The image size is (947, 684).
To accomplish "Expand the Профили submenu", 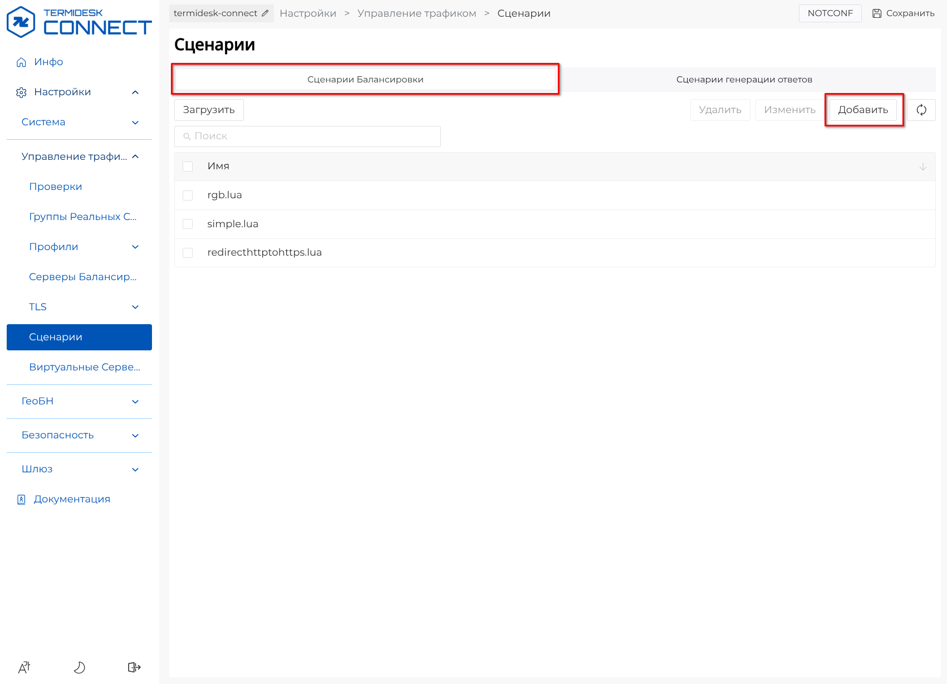I will tap(84, 247).
